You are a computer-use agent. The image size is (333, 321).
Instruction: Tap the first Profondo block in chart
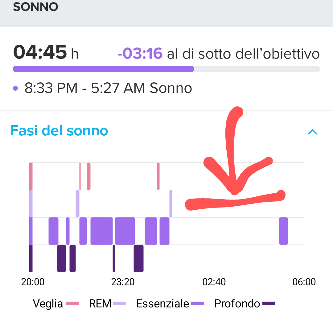62,258
